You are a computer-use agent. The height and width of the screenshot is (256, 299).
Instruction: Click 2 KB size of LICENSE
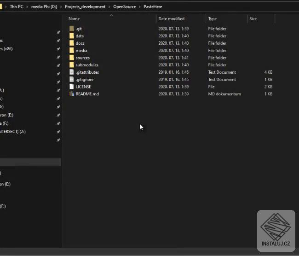coord(268,87)
